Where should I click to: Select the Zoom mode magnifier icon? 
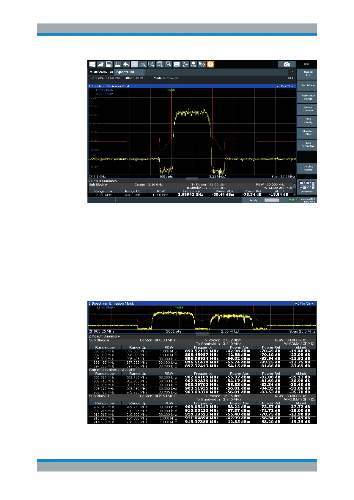coord(143,64)
